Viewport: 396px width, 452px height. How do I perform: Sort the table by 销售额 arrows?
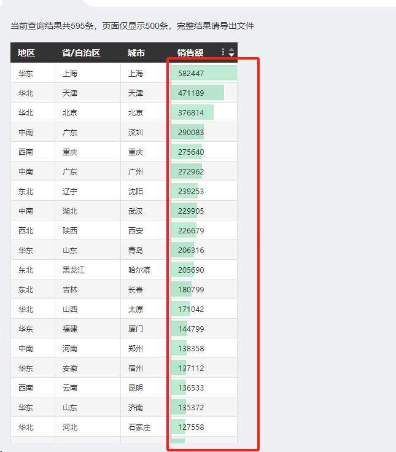(231, 52)
